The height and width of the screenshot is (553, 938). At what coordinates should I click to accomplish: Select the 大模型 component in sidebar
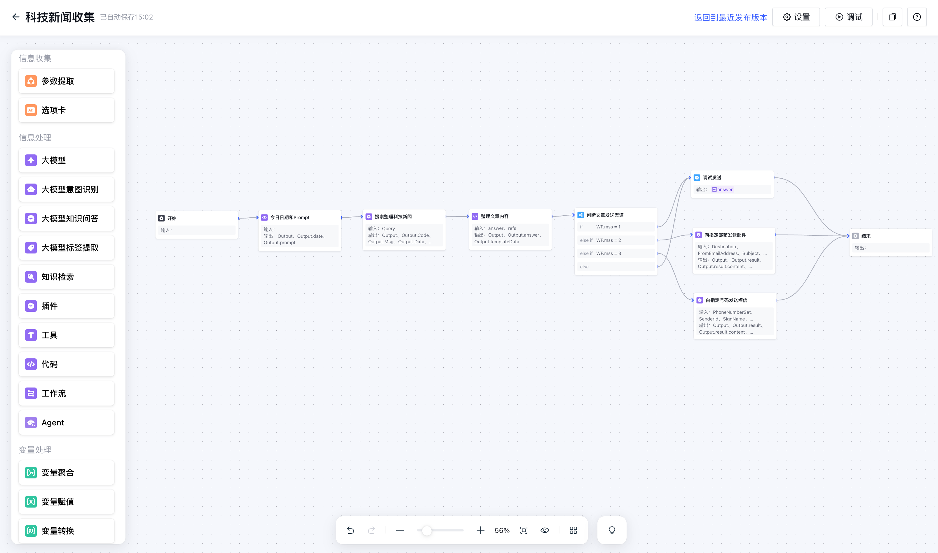click(67, 160)
